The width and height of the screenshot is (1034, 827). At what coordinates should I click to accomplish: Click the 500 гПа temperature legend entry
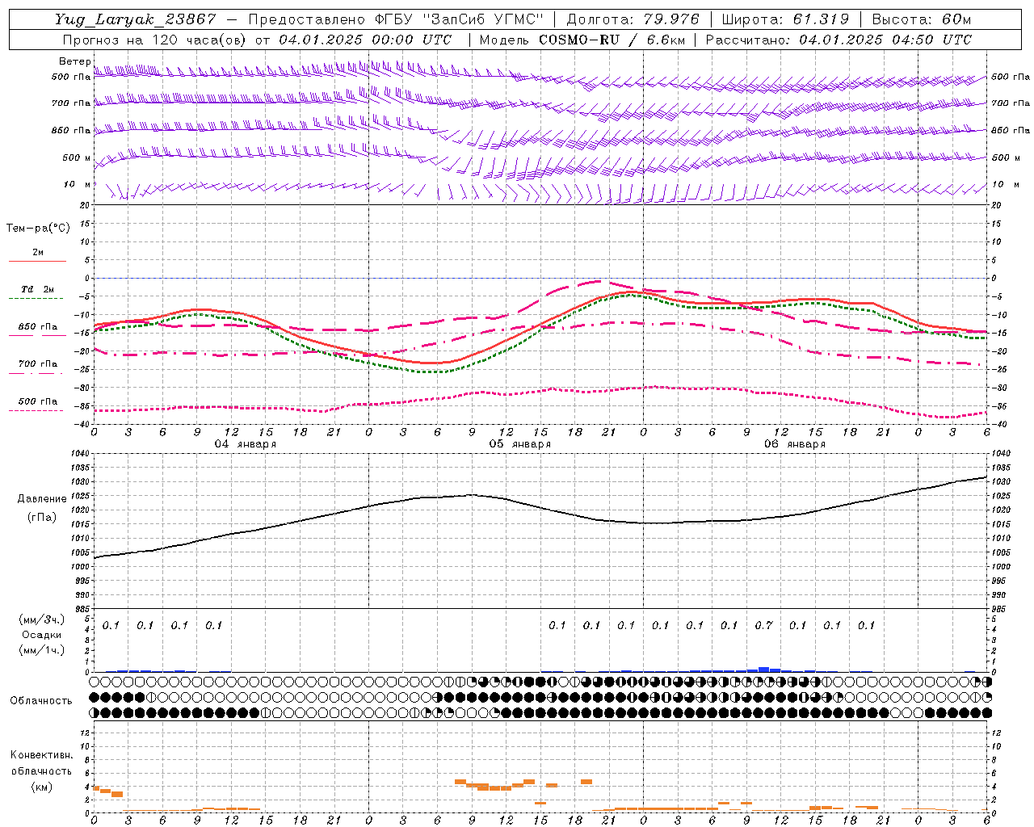click(37, 401)
